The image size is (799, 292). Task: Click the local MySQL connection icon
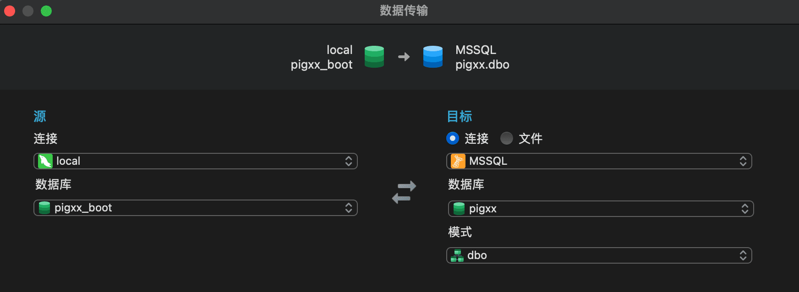click(45, 161)
